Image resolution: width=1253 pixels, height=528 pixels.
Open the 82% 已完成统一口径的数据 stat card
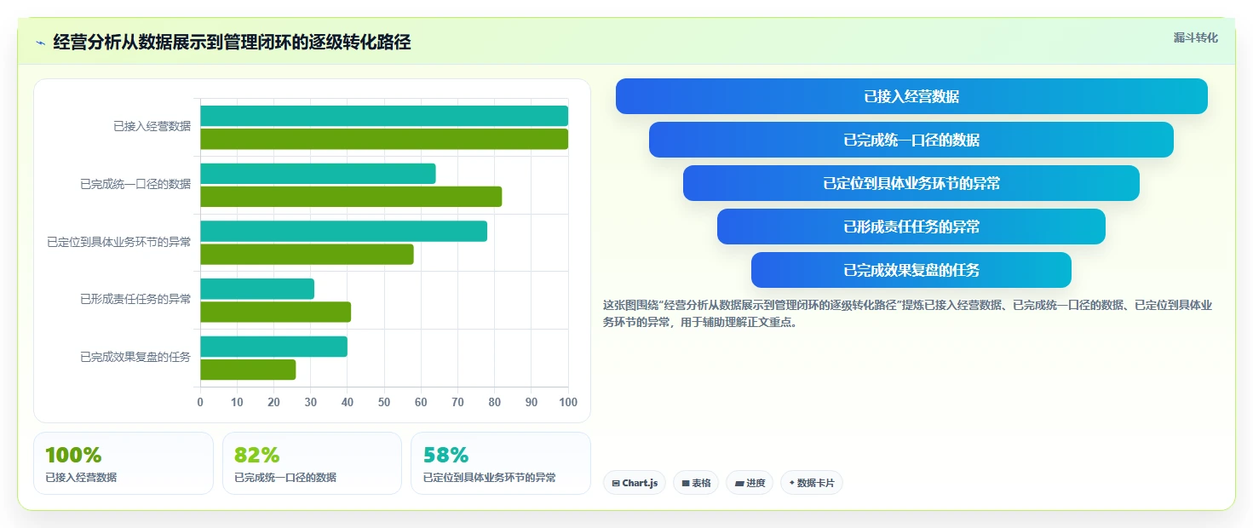(312, 463)
